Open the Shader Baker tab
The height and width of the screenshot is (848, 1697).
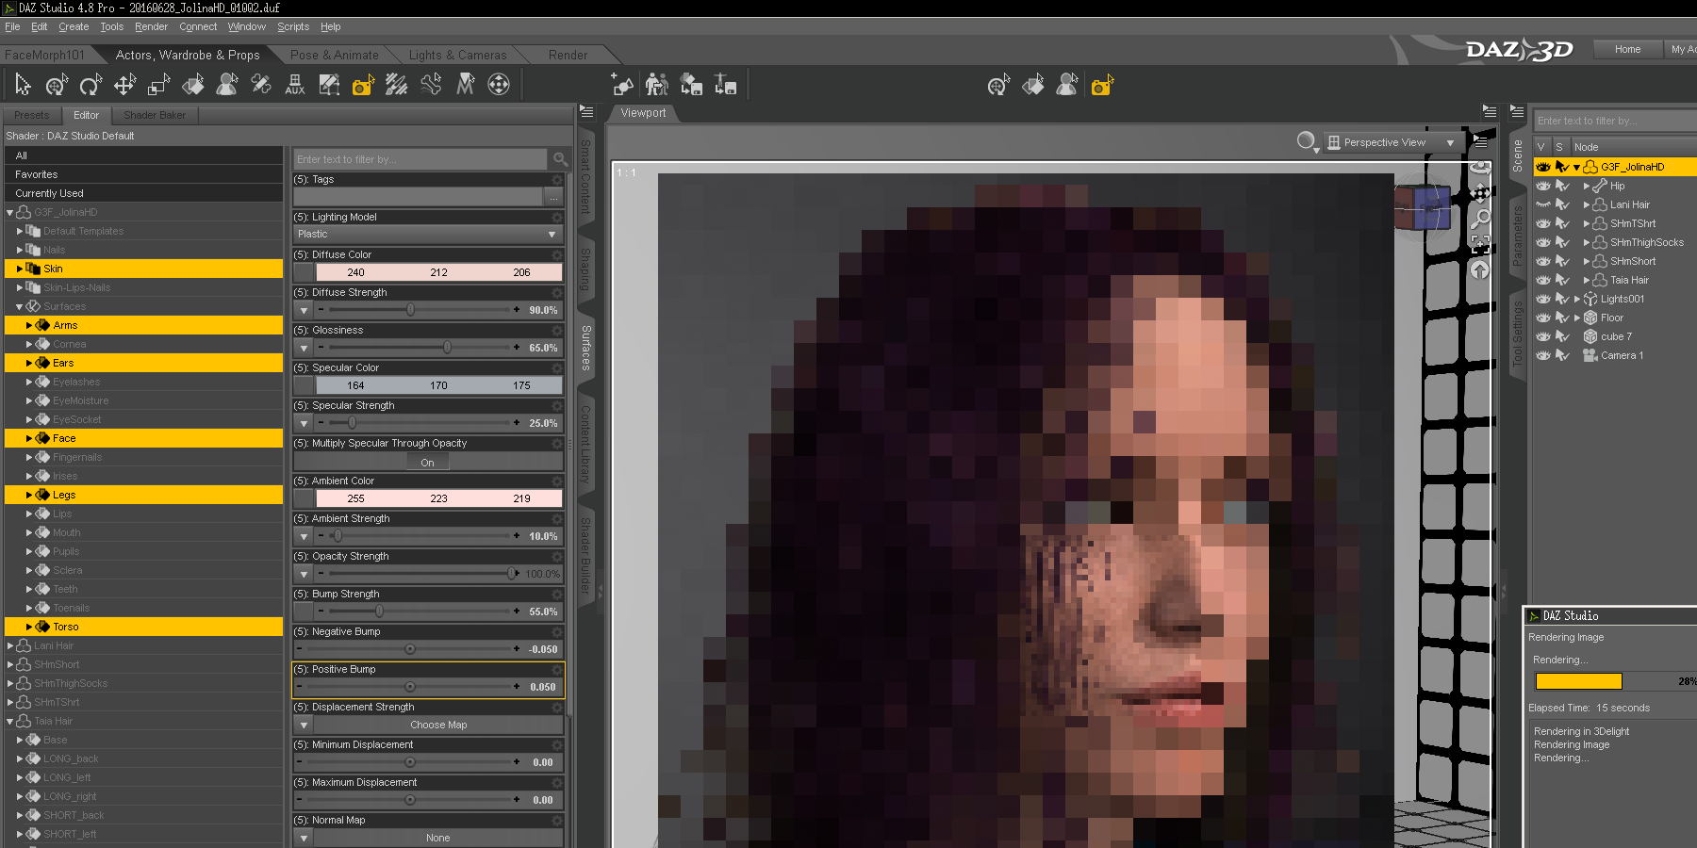(155, 115)
